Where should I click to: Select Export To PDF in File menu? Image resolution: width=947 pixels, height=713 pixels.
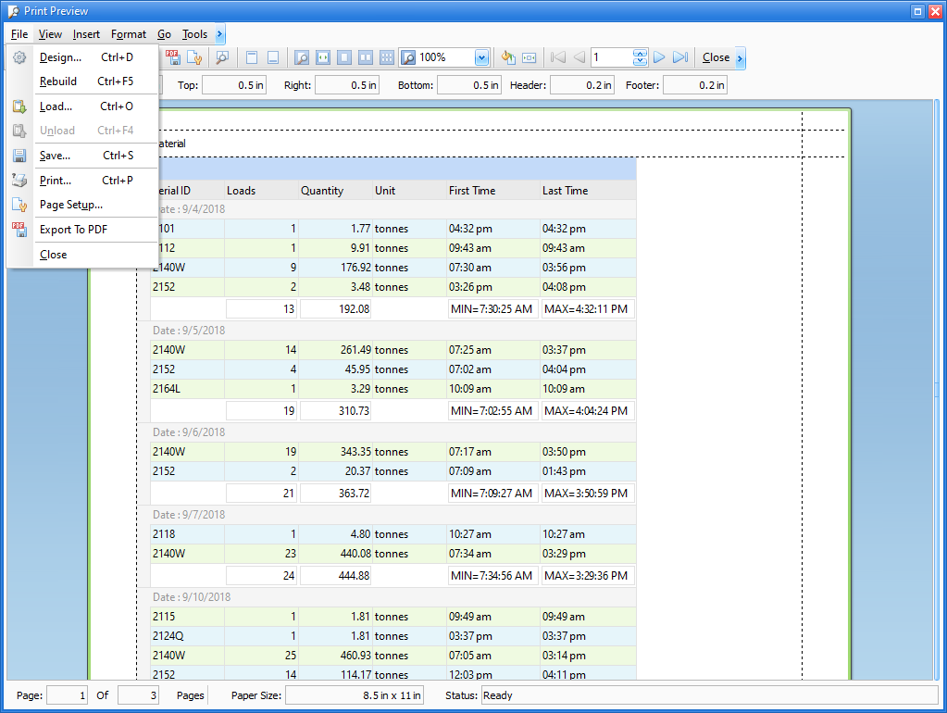point(74,230)
